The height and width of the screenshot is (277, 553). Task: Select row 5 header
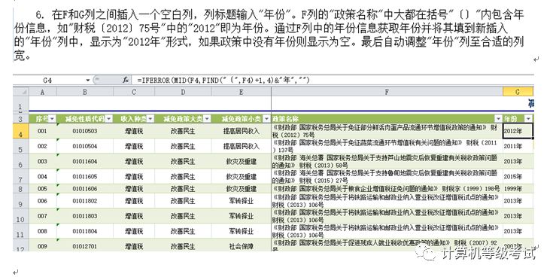click(x=21, y=146)
